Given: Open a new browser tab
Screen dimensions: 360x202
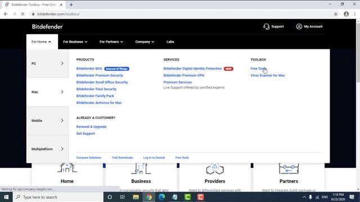Looking at the screenshot, I should click(71, 4).
